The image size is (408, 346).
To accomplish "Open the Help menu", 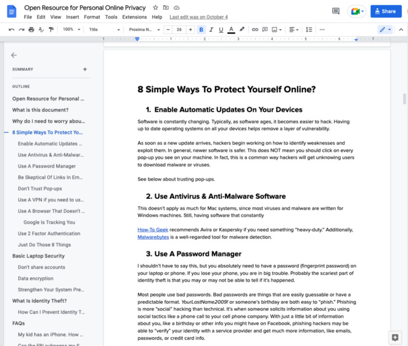I will pos(157,17).
